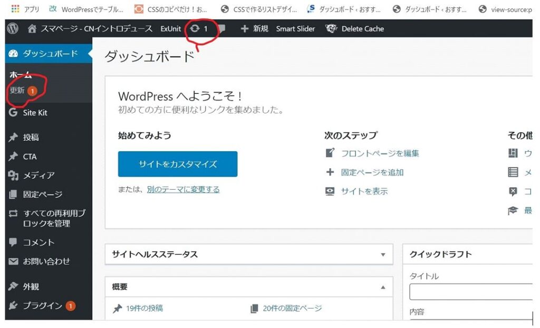Click the pages icon beside 固定ページ

(x=13, y=194)
